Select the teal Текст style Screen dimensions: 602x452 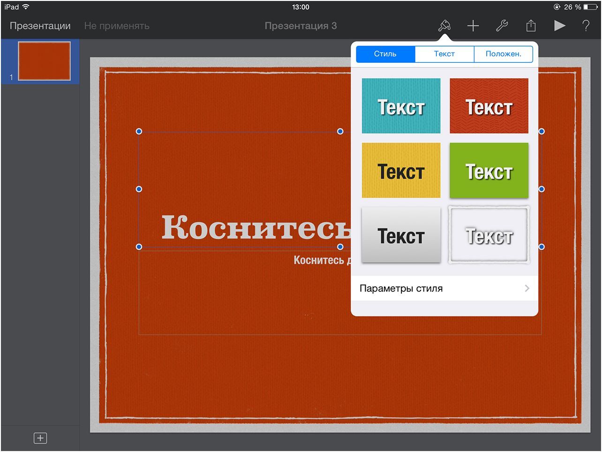(x=401, y=105)
